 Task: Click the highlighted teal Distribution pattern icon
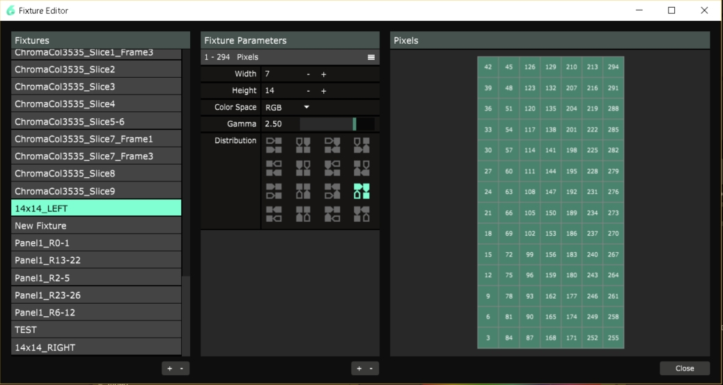tap(361, 191)
